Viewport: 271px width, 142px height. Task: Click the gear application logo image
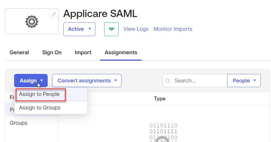(x=32, y=21)
